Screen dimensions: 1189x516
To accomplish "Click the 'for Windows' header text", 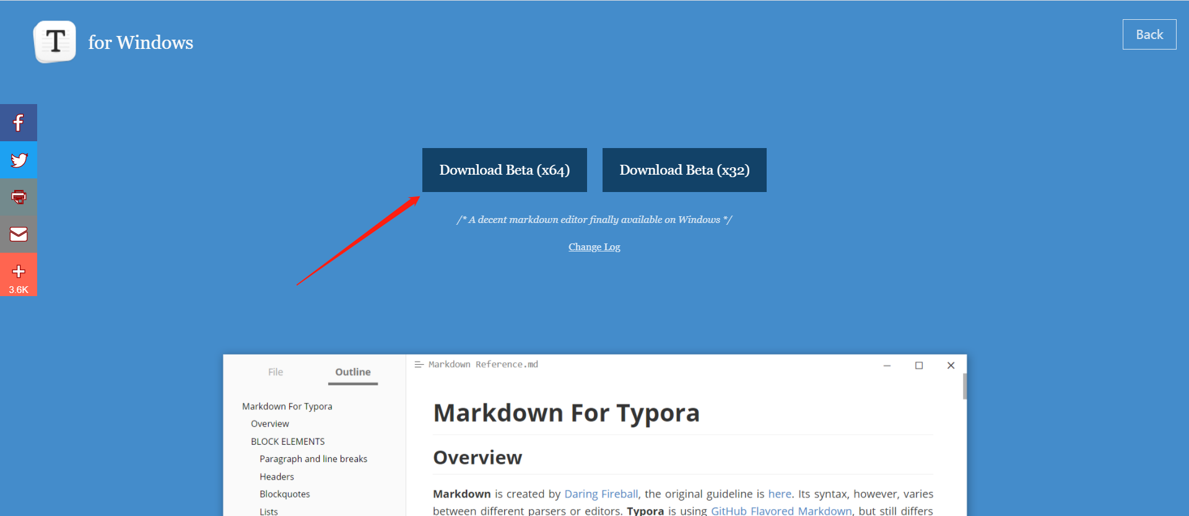I will [141, 42].
